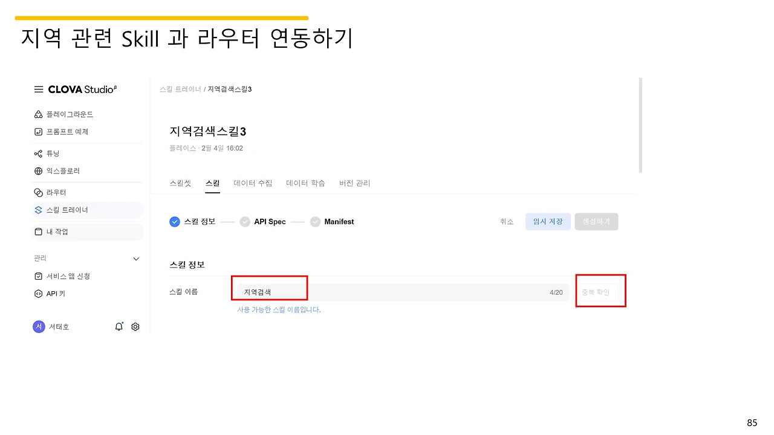The width and height of the screenshot is (774, 435).
Task: Click the 중복 확인 button
Action: point(600,291)
